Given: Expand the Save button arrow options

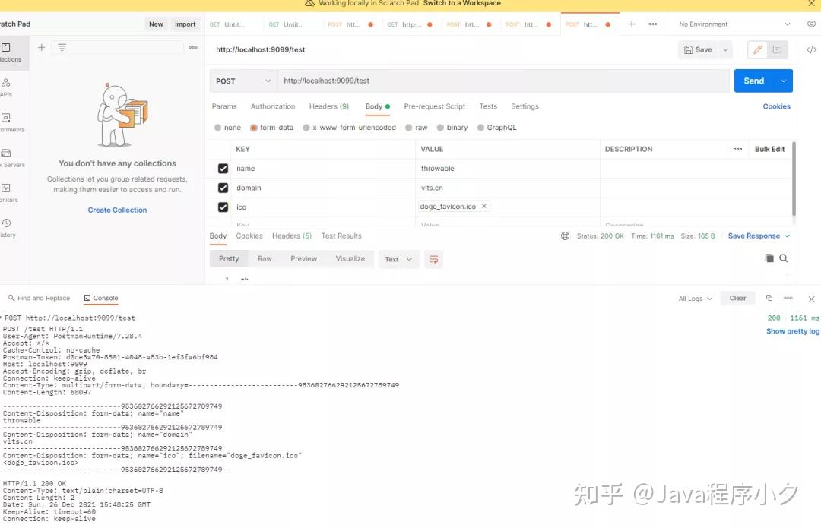Looking at the screenshot, I should 726,49.
